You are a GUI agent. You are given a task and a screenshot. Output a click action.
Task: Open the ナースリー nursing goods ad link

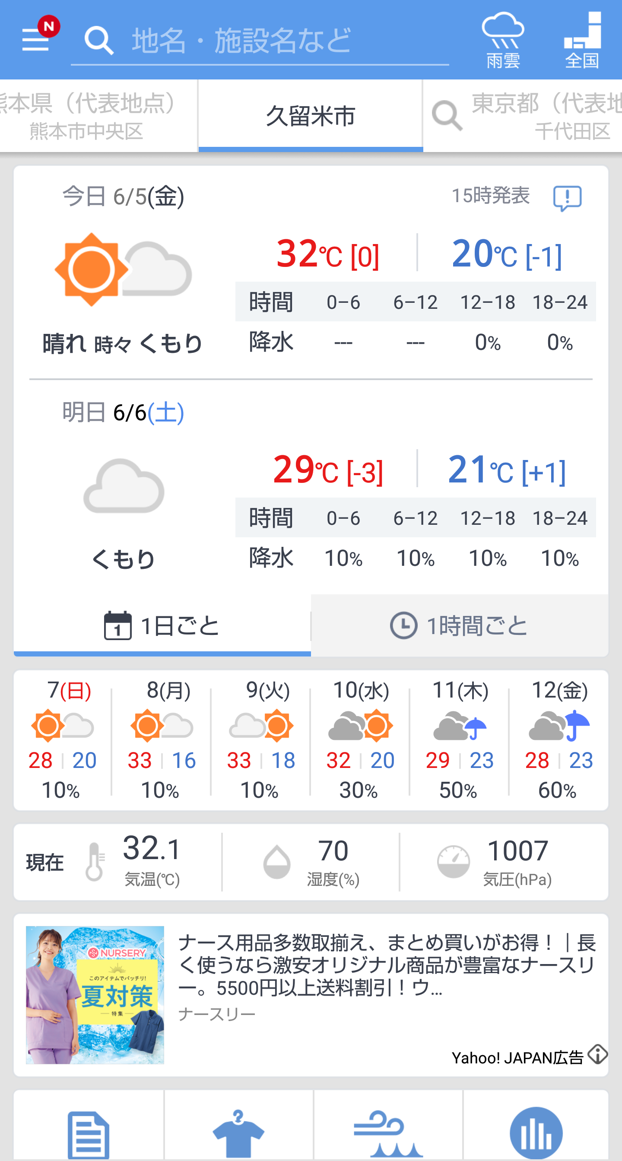click(x=387, y=964)
